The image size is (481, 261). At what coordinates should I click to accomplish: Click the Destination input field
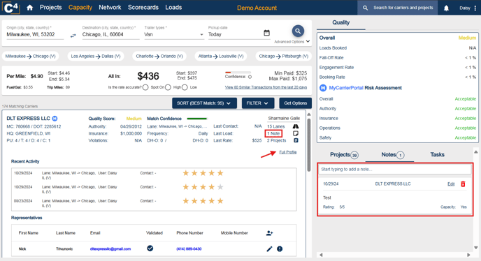(110, 35)
